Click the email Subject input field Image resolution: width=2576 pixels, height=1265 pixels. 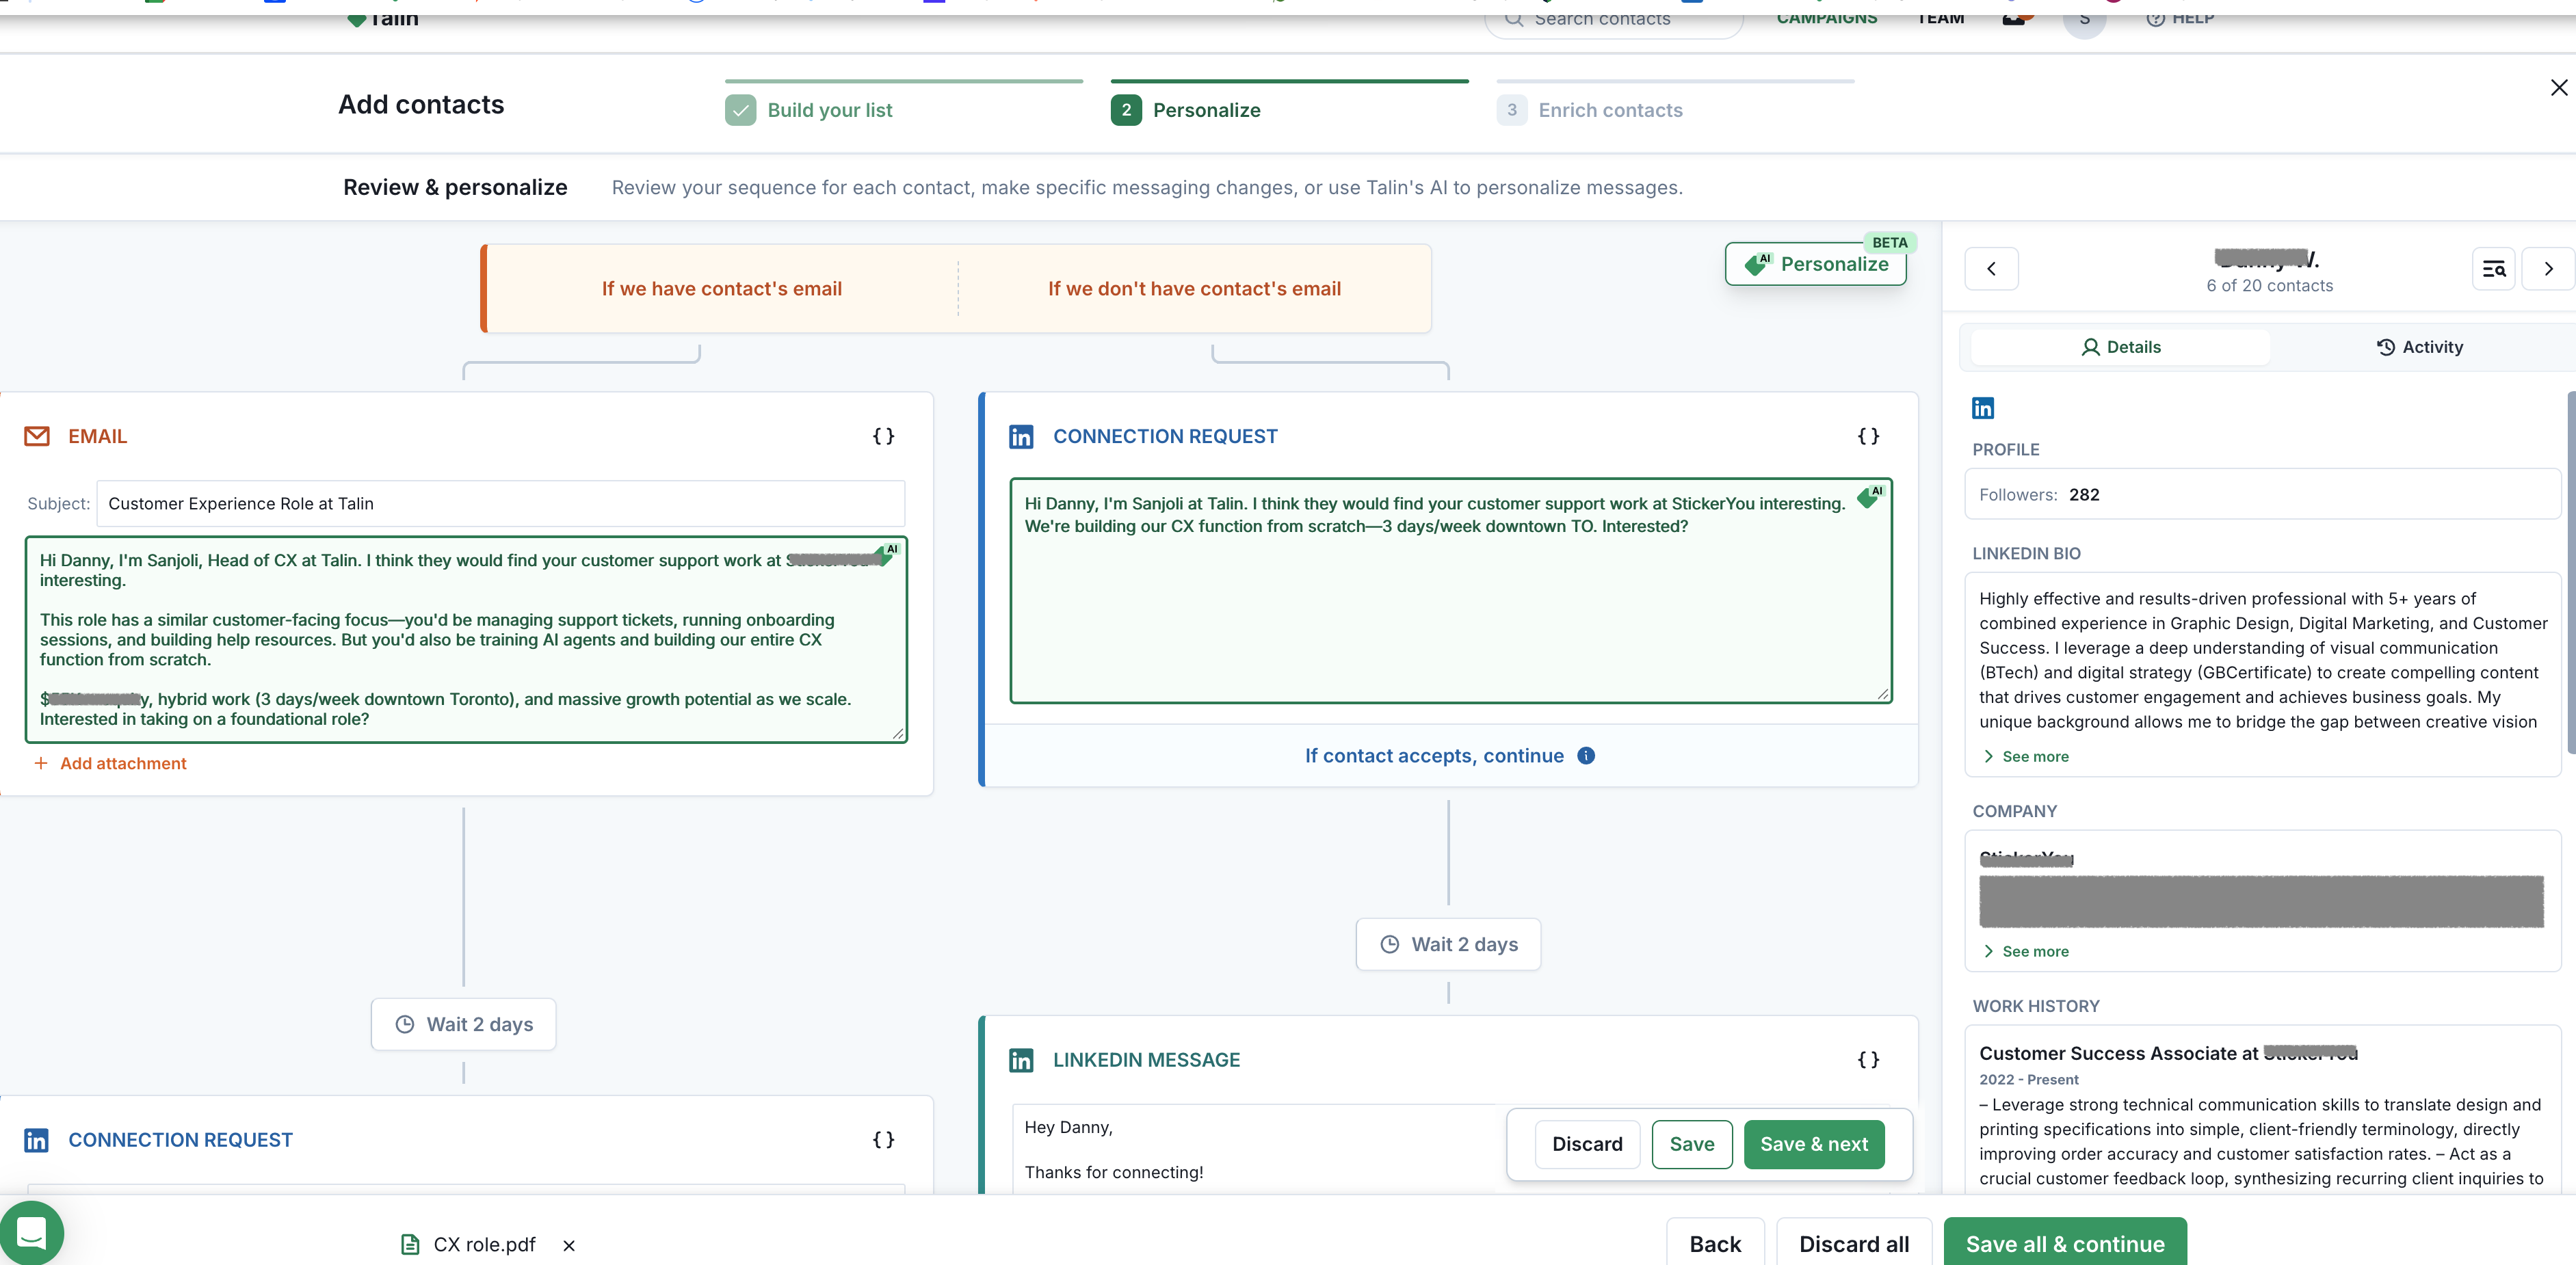coord(500,503)
